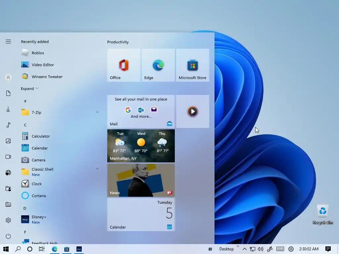339x254 pixels.
Task: Open Task View on the taskbar
Action: tap(42, 249)
